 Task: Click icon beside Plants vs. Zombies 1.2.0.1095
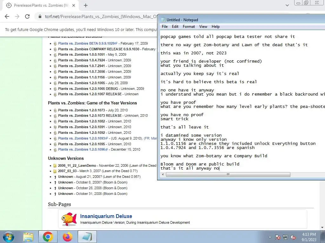tap(55, 144)
